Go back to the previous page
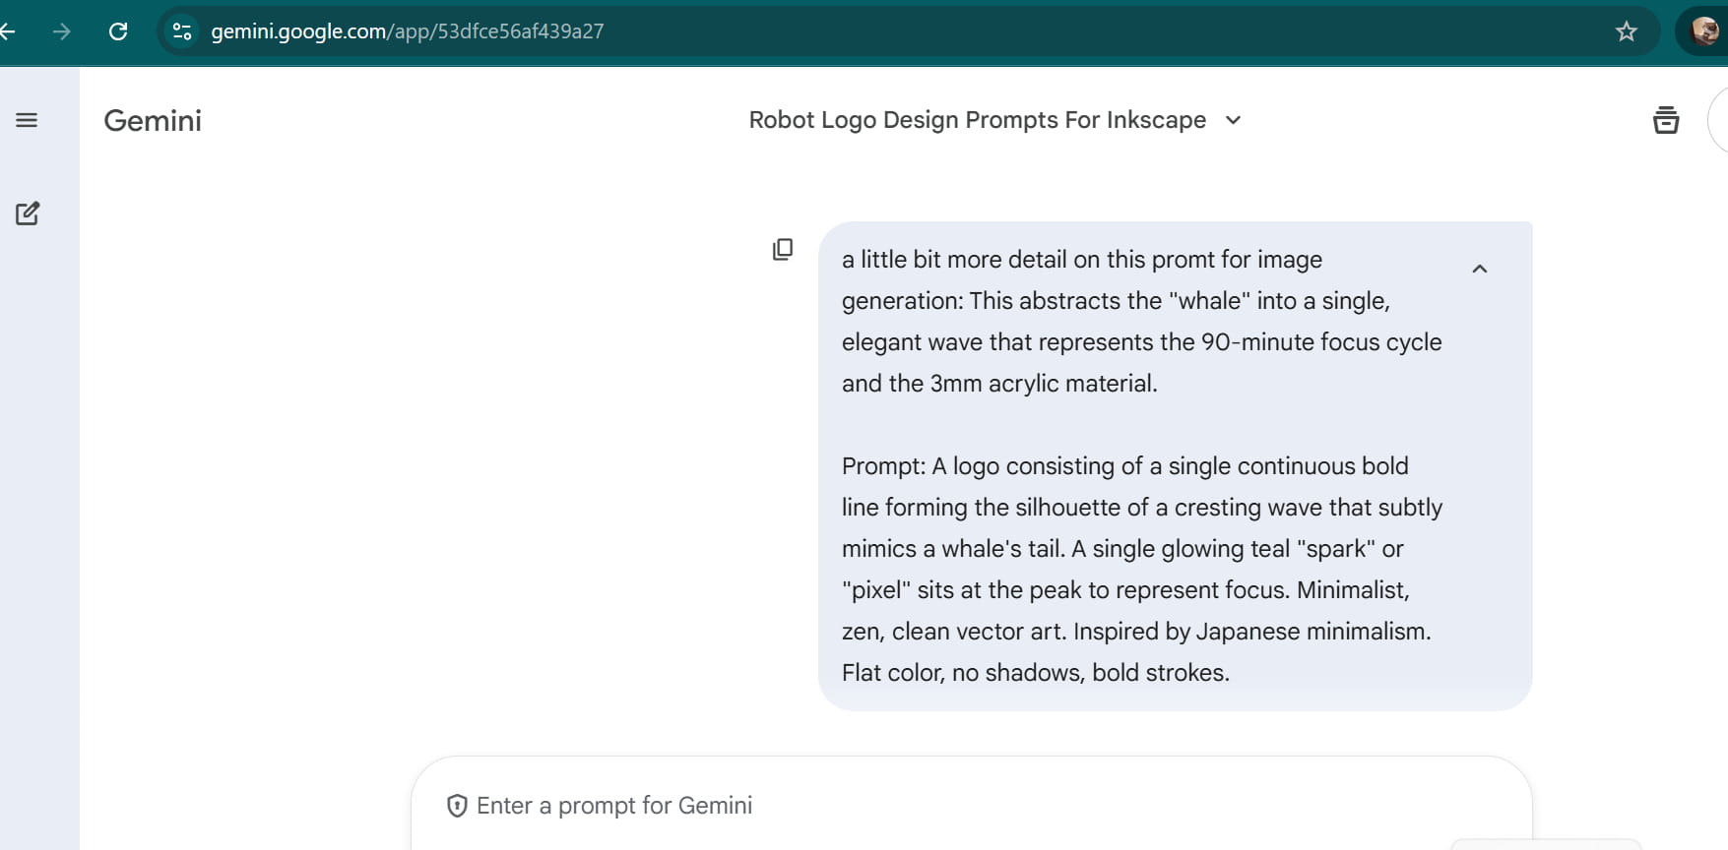This screenshot has width=1728, height=850. [x=8, y=31]
